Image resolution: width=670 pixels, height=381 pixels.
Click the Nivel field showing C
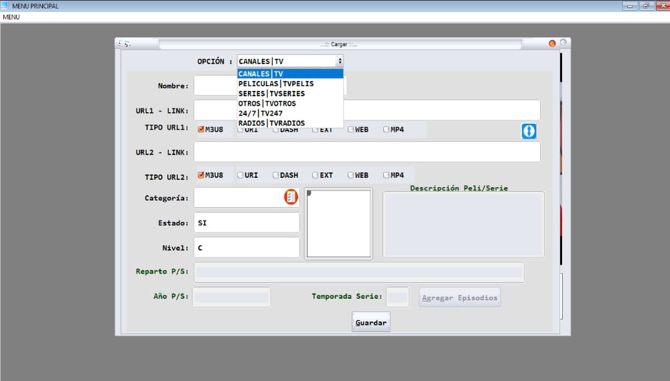[x=247, y=247]
